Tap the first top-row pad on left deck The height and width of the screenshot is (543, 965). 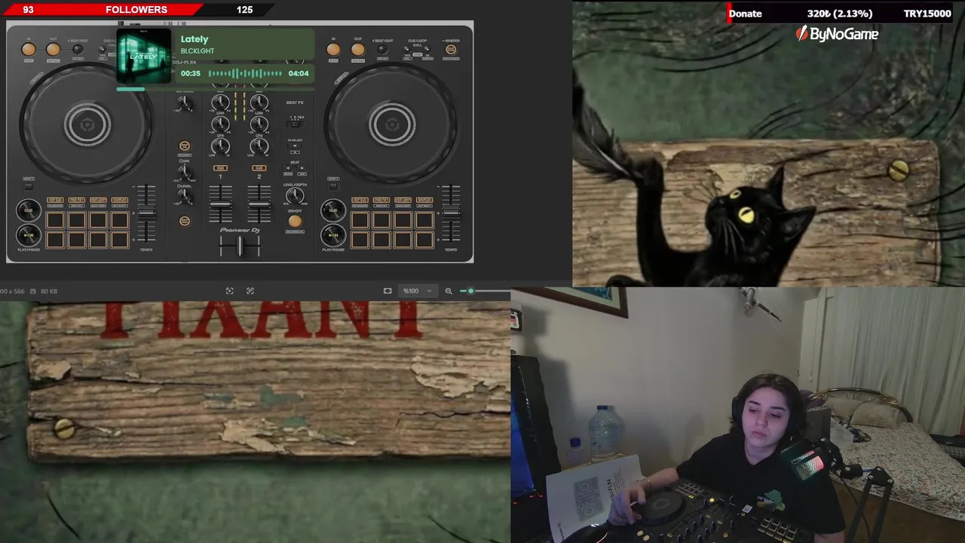[55, 220]
